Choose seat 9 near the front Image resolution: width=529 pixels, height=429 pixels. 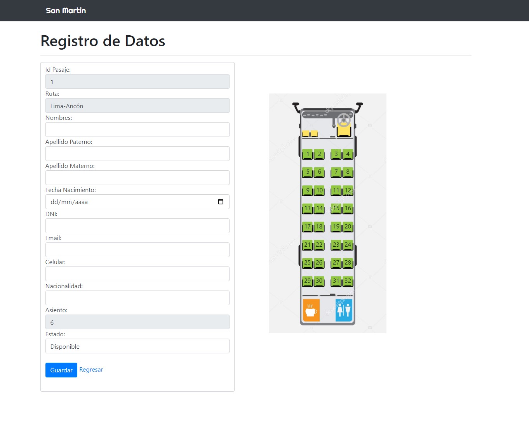[307, 190]
